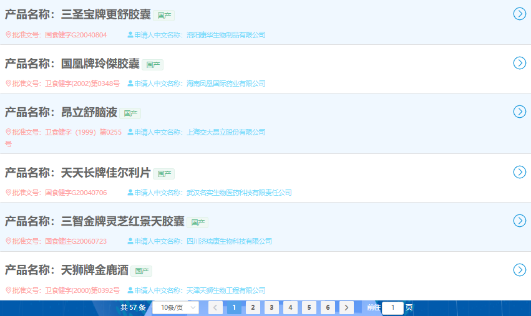Click location pin icon in 昂立舒脑液 row
This screenshot has height=316, width=531.
(x=9, y=132)
